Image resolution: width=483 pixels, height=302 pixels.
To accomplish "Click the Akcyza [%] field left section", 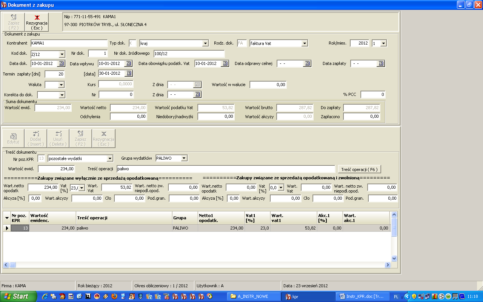I will click(x=35, y=198).
